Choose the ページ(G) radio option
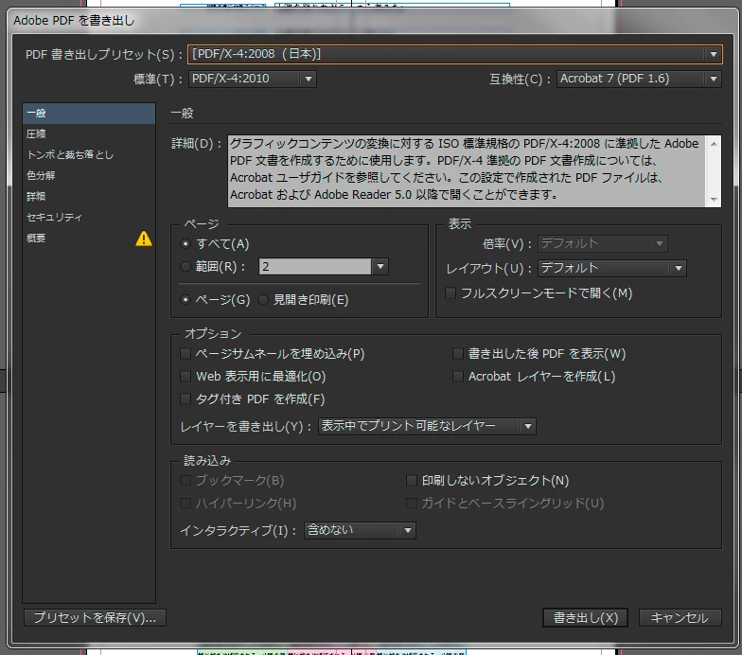The width and height of the screenshot is (742, 655). pyautogui.click(x=185, y=299)
